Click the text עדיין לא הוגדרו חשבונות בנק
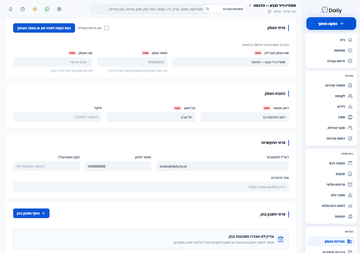Viewport: 364px width, 253px height. click(251, 237)
